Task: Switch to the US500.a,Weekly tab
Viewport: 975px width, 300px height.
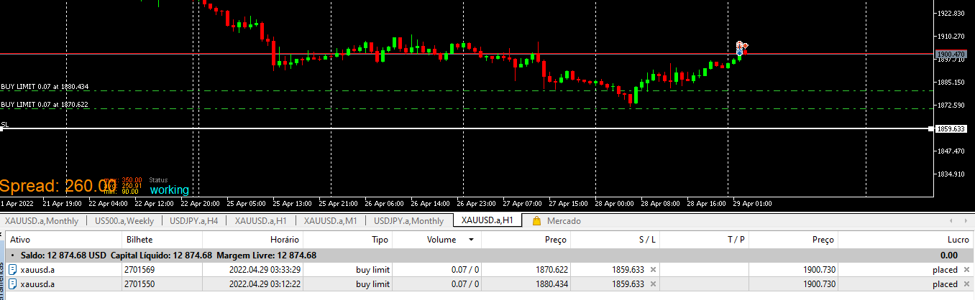Action: pyautogui.click(x=124, y=221)
